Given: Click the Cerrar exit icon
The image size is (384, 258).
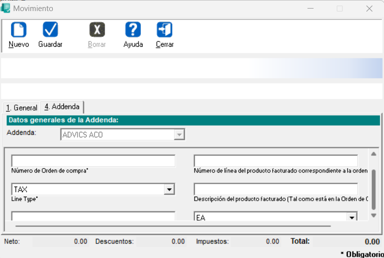Looking at the screenshot, I should click(x=165, y=31).
